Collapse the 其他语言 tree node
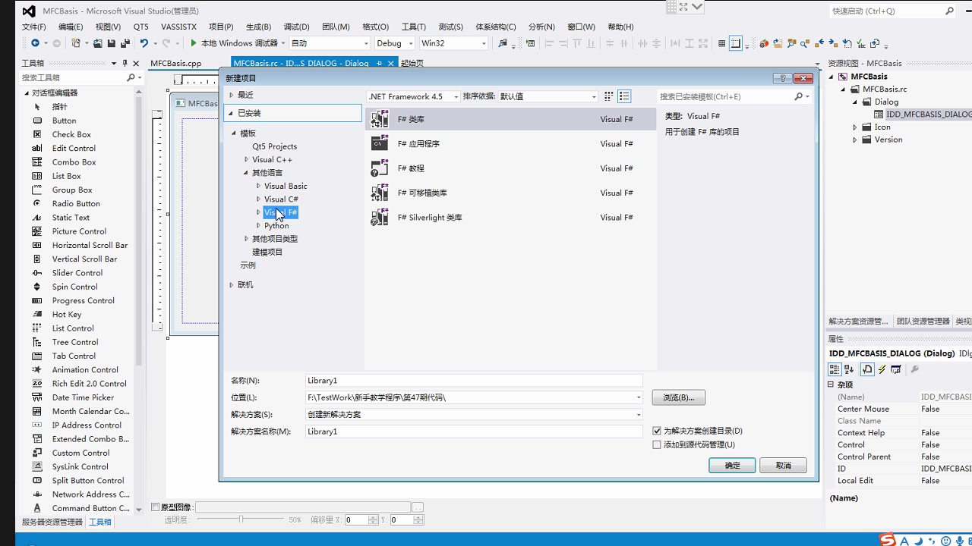 tap(246, 173)
